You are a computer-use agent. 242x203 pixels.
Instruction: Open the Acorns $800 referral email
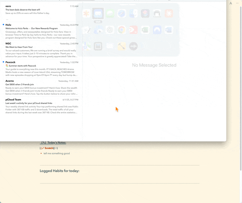tap(42, 87)
